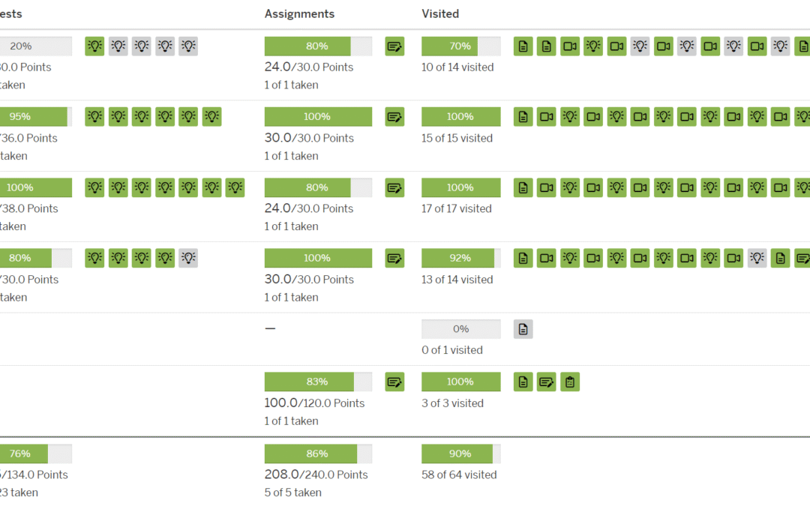Click the first video icon in the 17 of 17 visited row
Viewport: 810px width, 506px height.
[x=547, y=187]
